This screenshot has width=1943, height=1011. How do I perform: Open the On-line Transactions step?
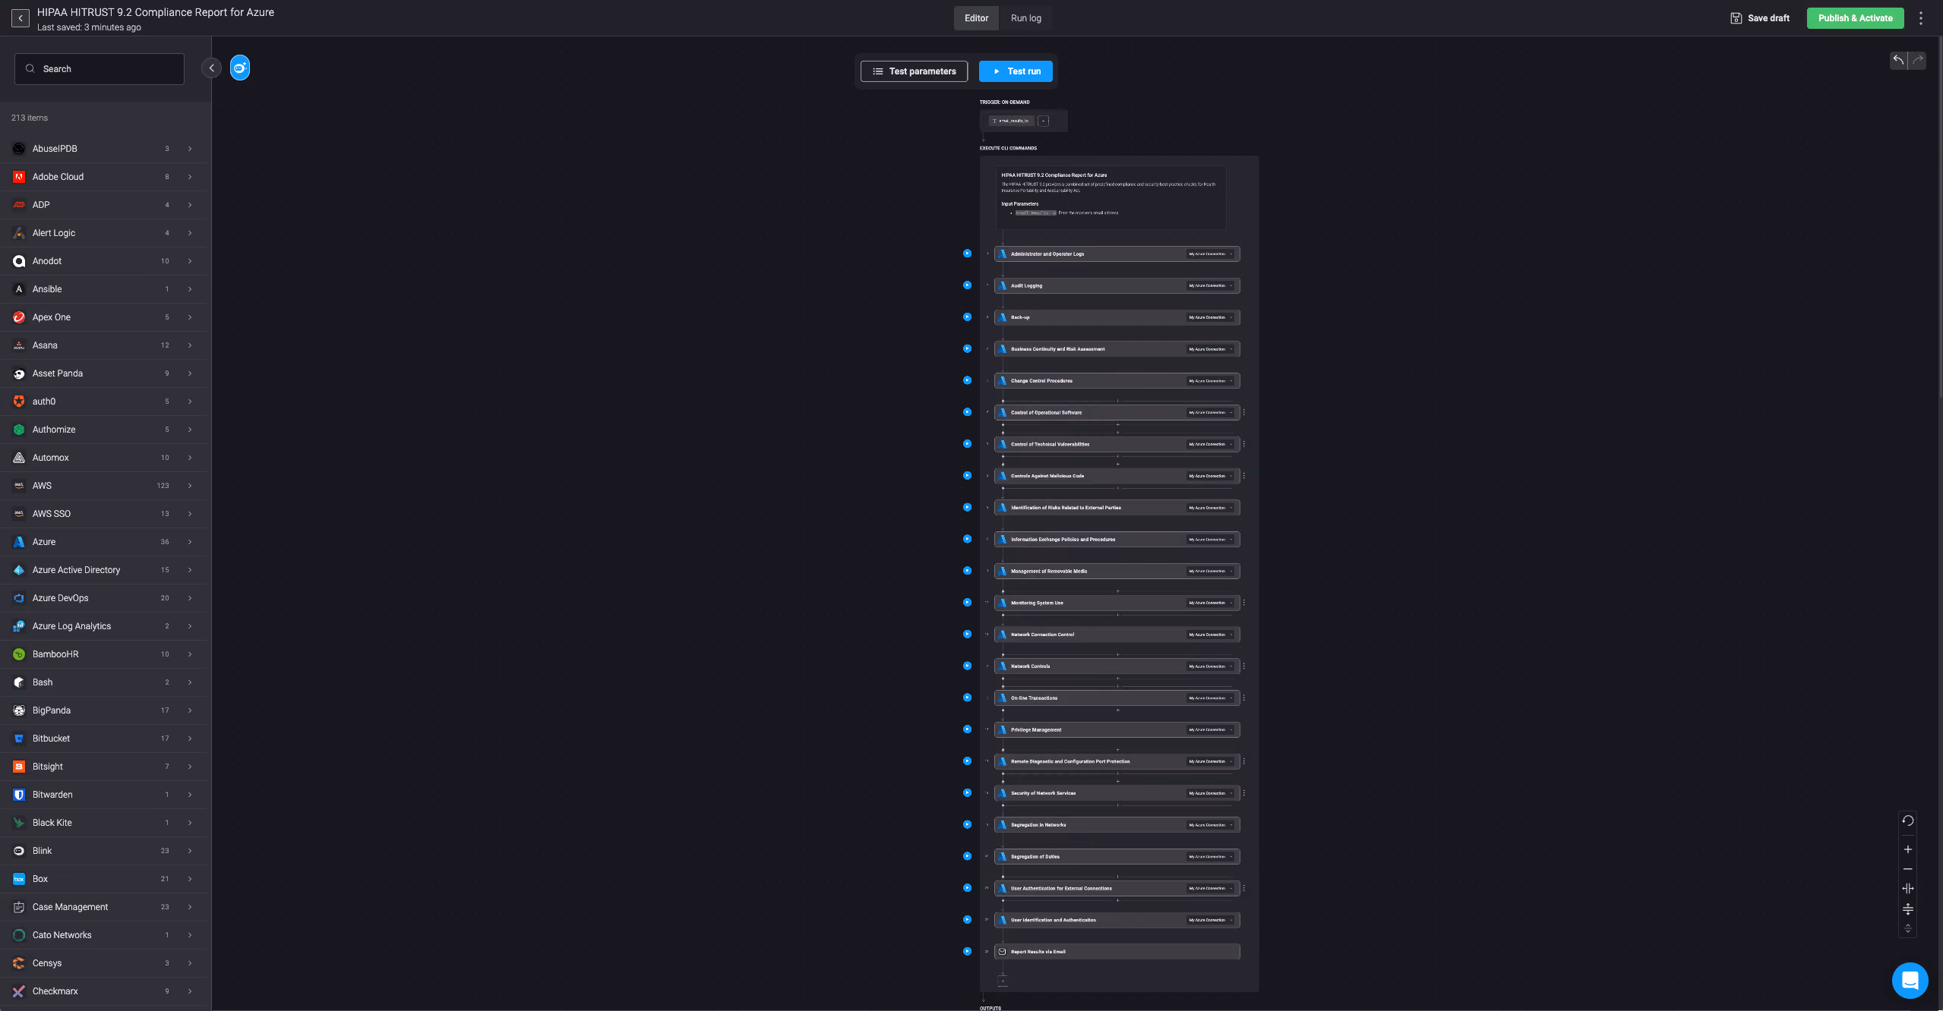1117,698
